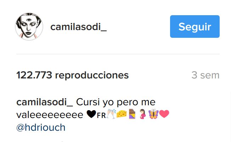The width and height of the screenshot is (231, 142).
Task: Click the 3 sem timestamp
Action: point(205,75)
